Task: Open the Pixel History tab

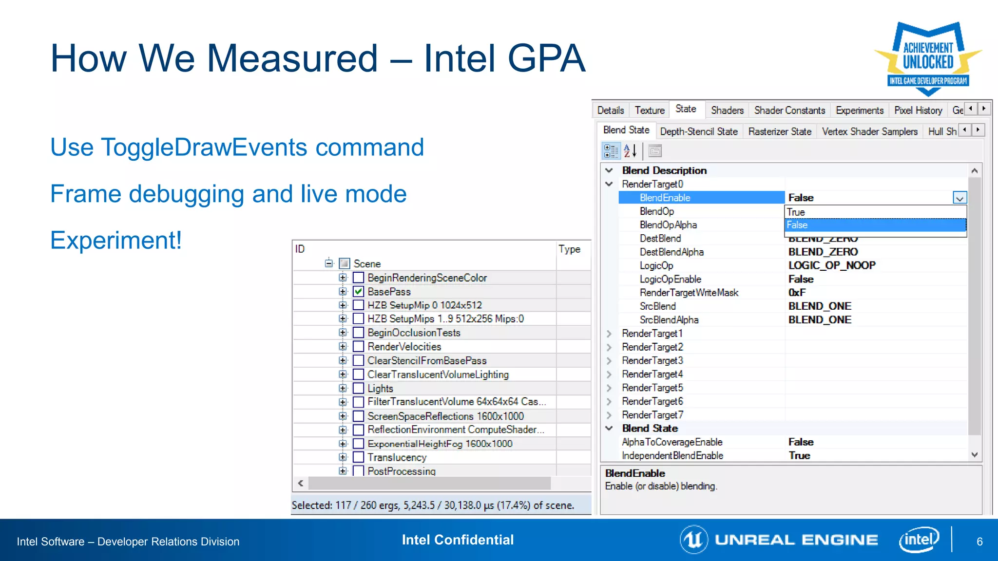Action: (x=918, y=111)
